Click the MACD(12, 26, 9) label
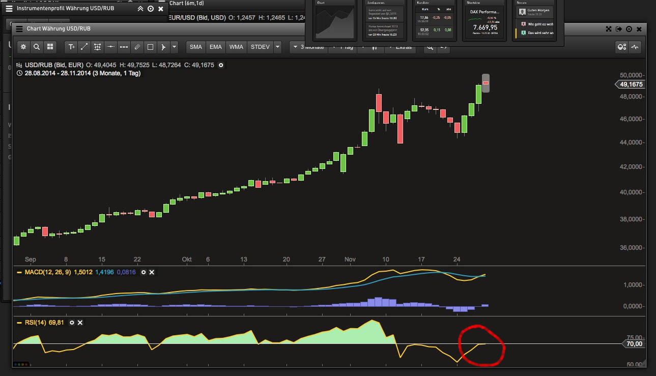Image resolution: width=656 pixels, height=376 pixels. 49,272
